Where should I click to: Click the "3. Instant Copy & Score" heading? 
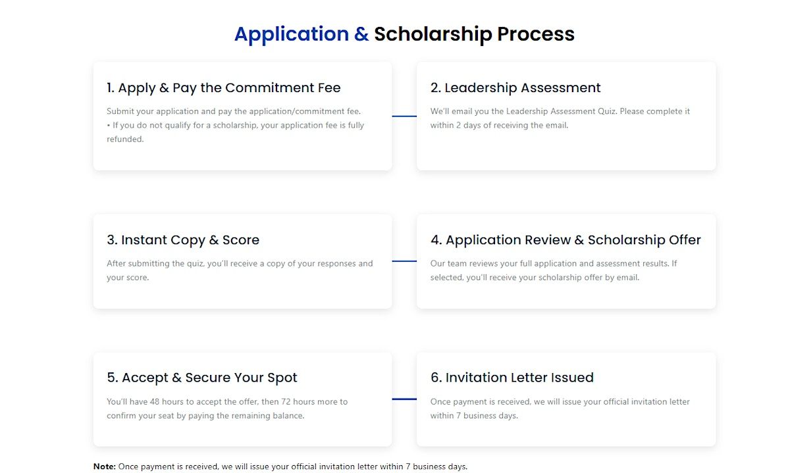[x=183, y=240]
